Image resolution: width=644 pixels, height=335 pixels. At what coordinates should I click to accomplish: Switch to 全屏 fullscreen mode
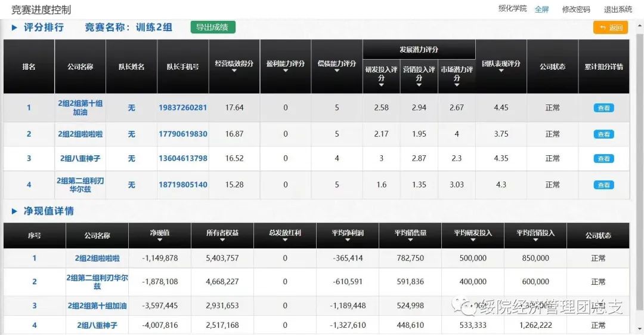(541, 10)
